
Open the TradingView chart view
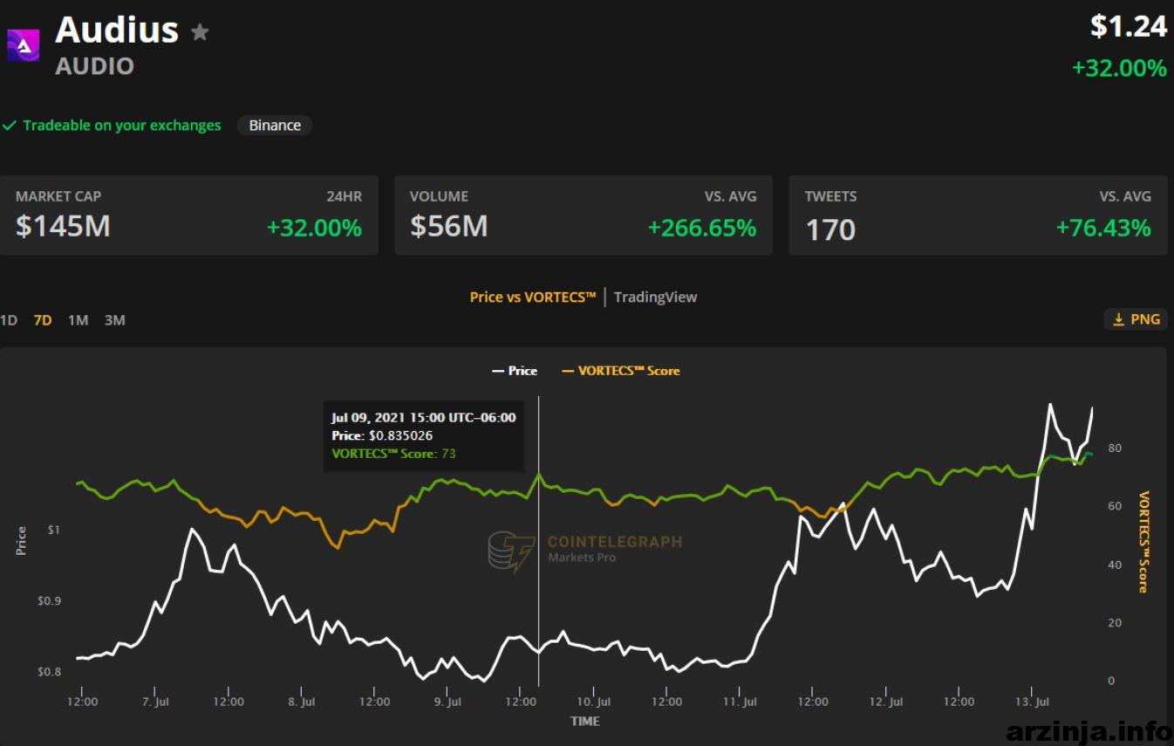coord(655,297)
